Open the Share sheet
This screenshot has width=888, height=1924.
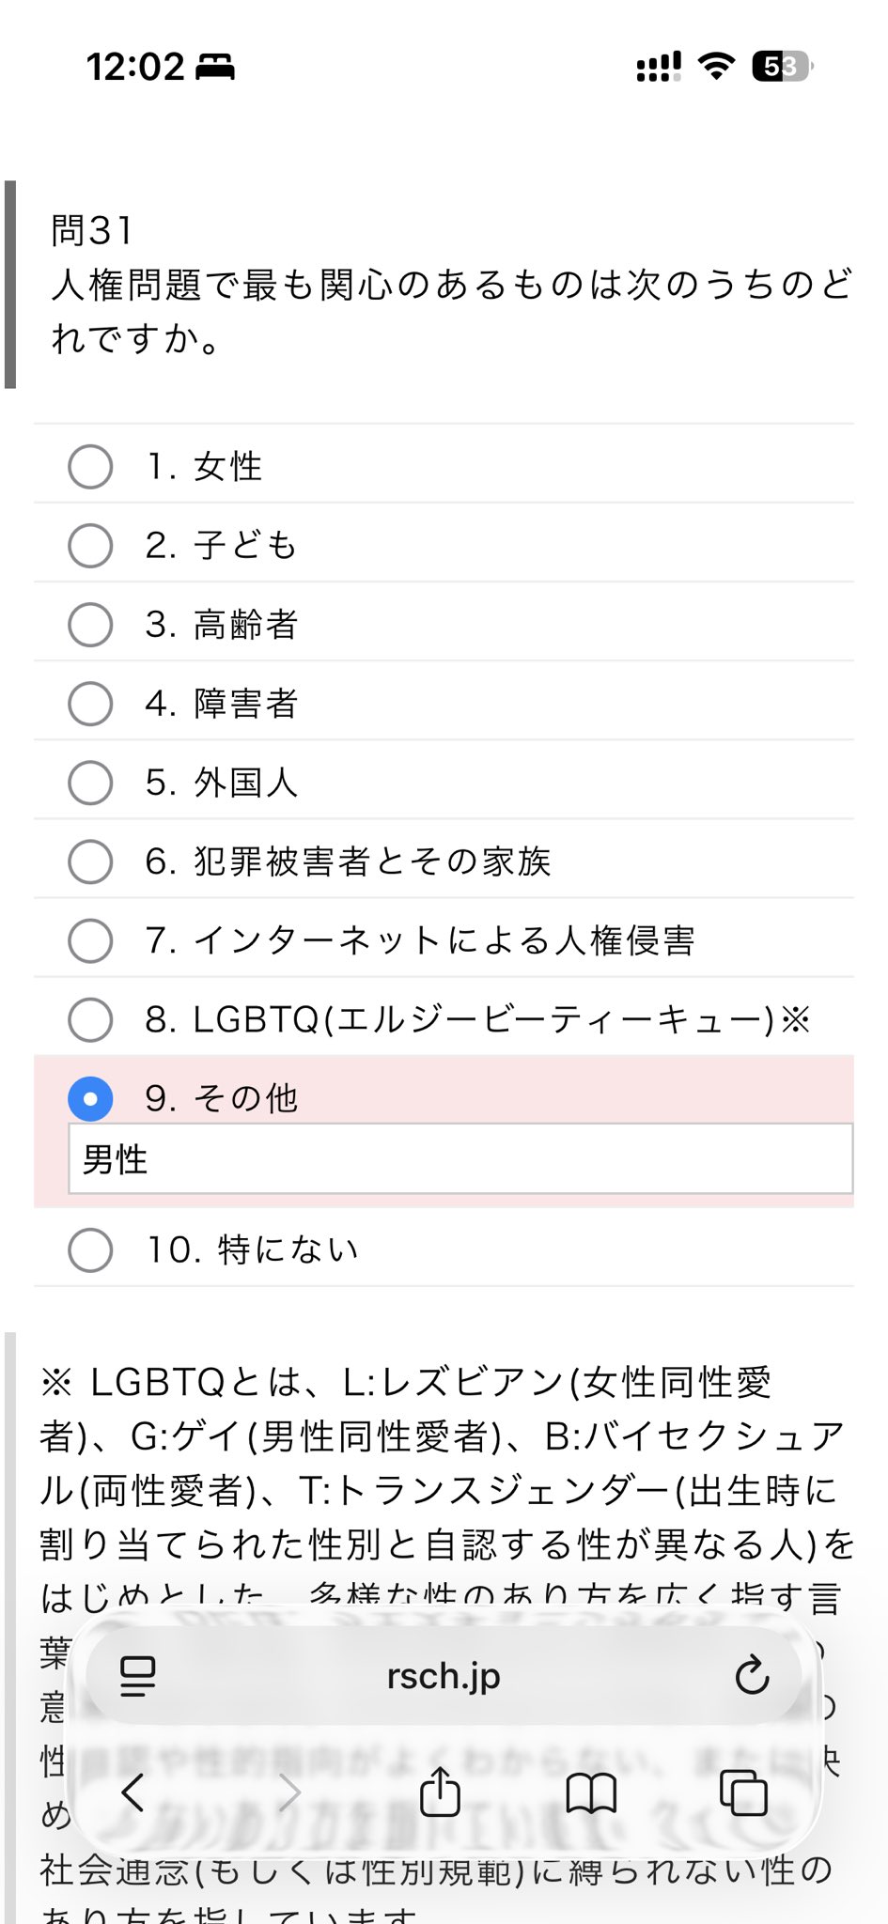[440, 1792]
